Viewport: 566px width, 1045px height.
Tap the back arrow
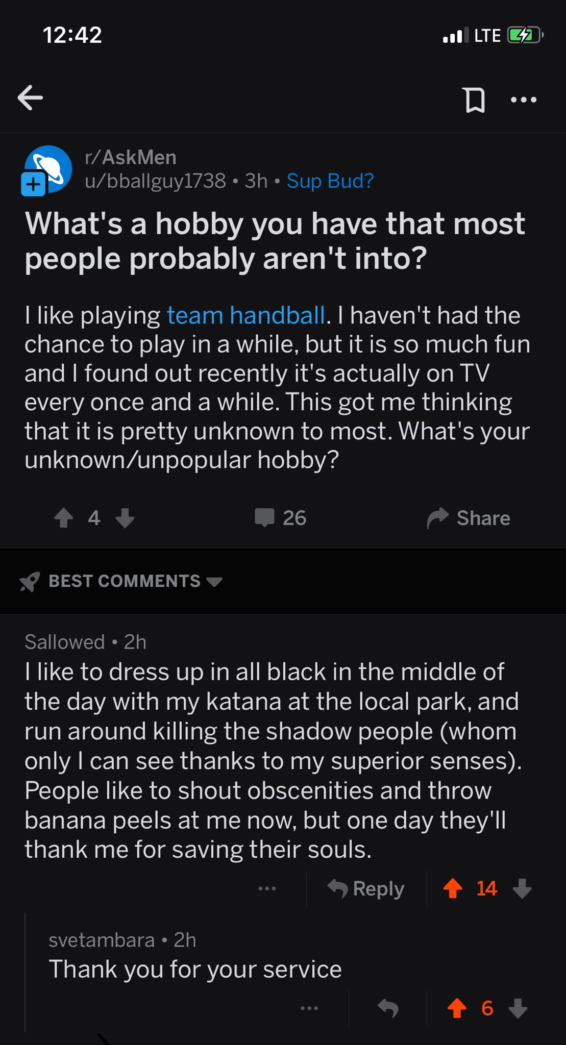click(x=30, y=97)
